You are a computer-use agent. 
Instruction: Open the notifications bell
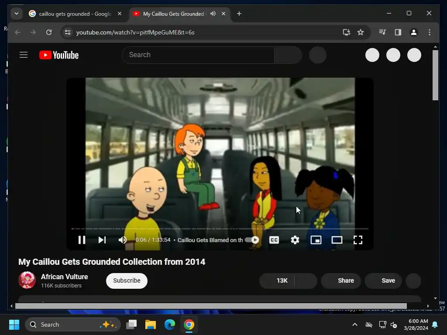pyautogui.click(x=435, y=325)
